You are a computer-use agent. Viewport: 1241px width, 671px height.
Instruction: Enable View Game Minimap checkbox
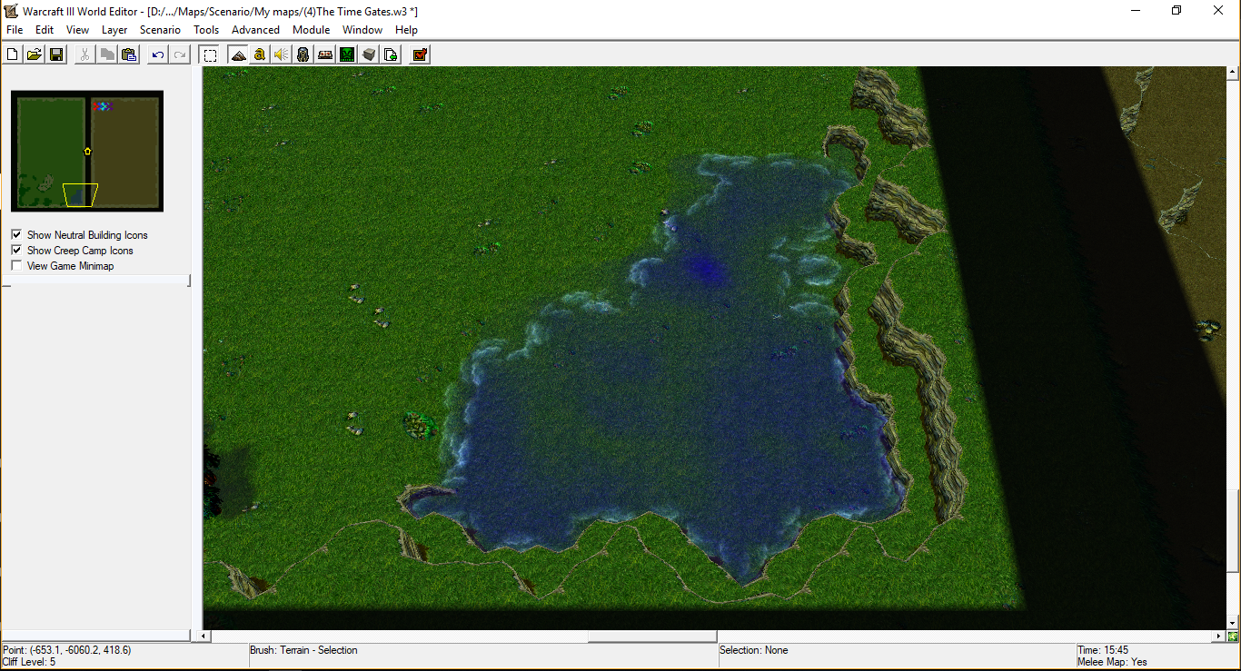(16, 265)
